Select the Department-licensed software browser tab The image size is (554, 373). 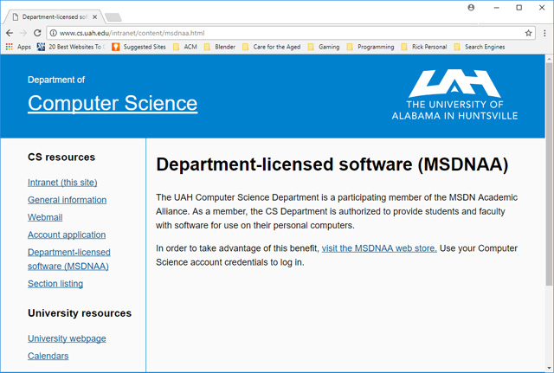click(x=52, y=16)
